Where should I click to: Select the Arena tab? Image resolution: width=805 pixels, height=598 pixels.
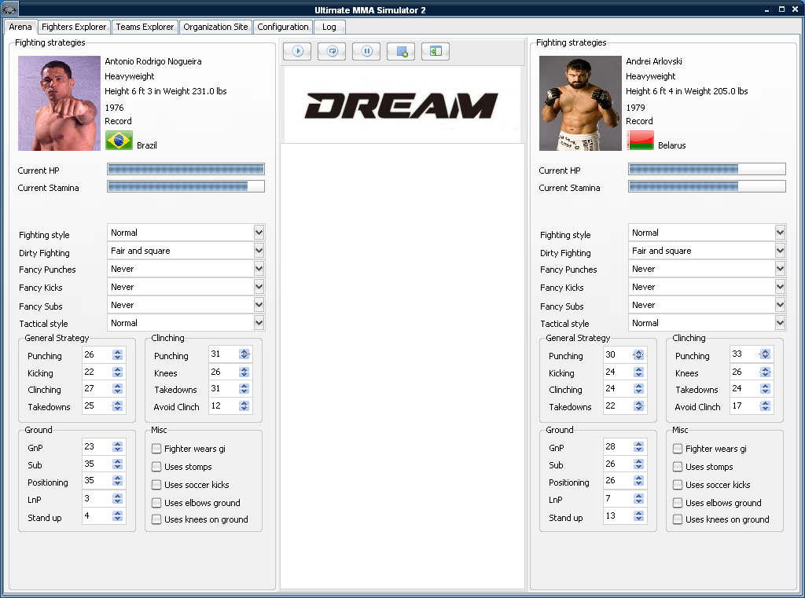pos(20,27)
